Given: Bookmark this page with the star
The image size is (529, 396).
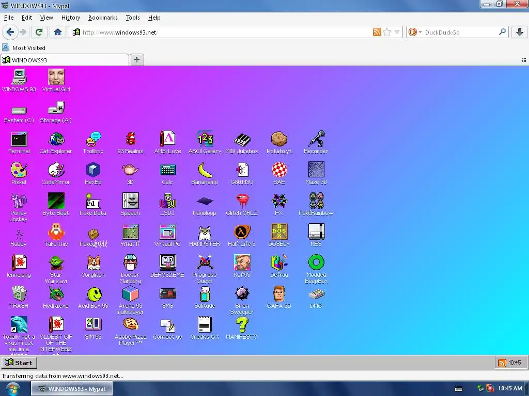Looking at the screenshot, I should click(x=387, y=32).
